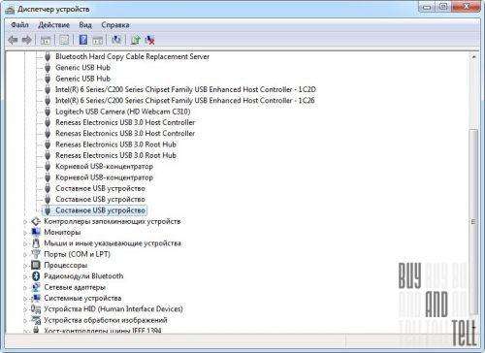Select the Мониторы category label

62,232
